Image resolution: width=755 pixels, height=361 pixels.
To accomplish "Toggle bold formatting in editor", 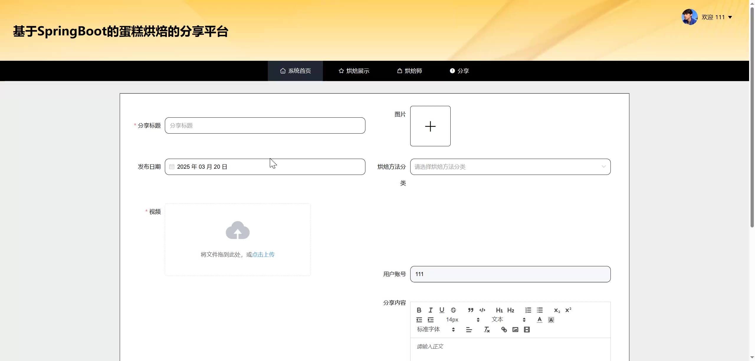I will pos(419,310).
